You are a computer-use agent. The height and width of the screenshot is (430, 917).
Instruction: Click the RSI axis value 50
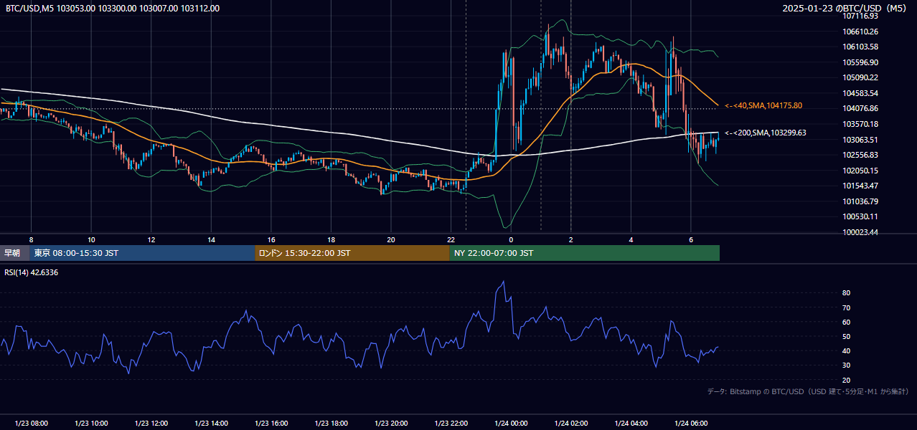pos(846,336)
